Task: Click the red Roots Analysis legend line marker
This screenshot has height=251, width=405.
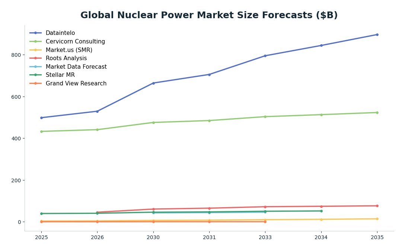Action: point(36,58)
